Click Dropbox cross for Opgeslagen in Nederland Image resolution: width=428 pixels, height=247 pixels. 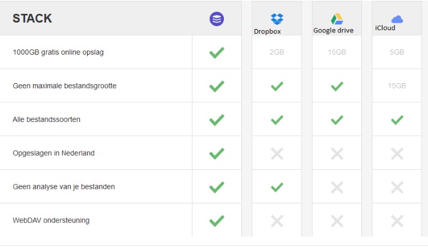277,154
